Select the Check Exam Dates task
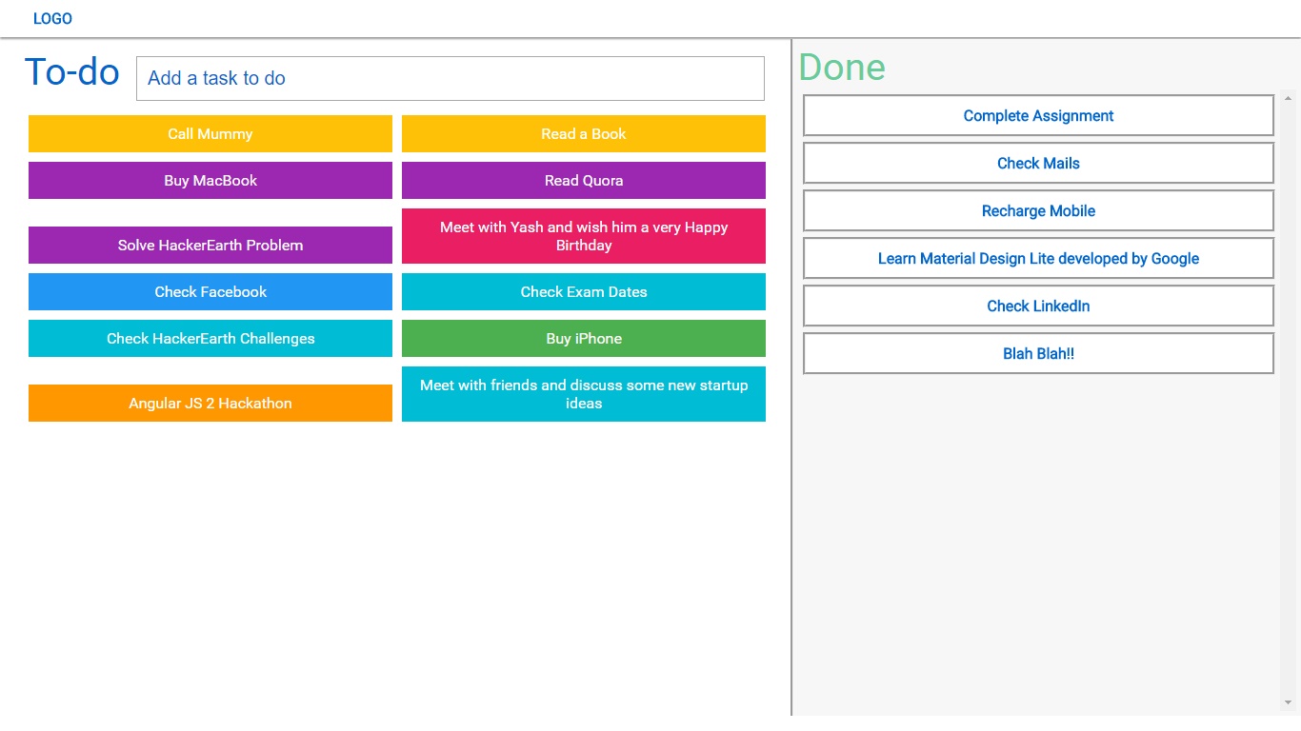The image size is (1301, 731). click(584, 292)
